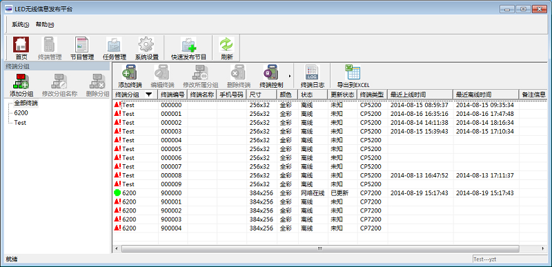Screen dimensions: 552x267
Task: Open 系统设置 gear icon
Action: (146, 45)
